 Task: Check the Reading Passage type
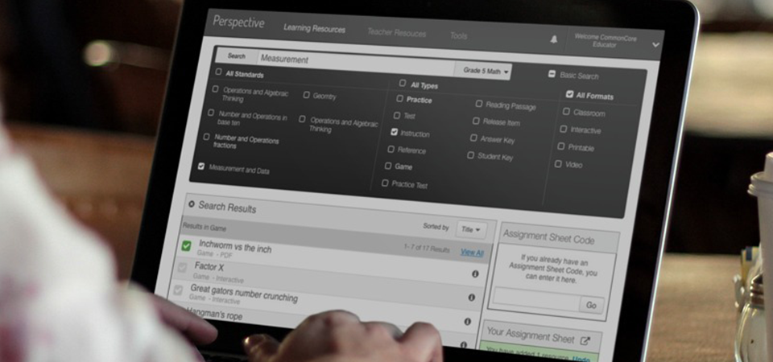(x=478, y=104)
